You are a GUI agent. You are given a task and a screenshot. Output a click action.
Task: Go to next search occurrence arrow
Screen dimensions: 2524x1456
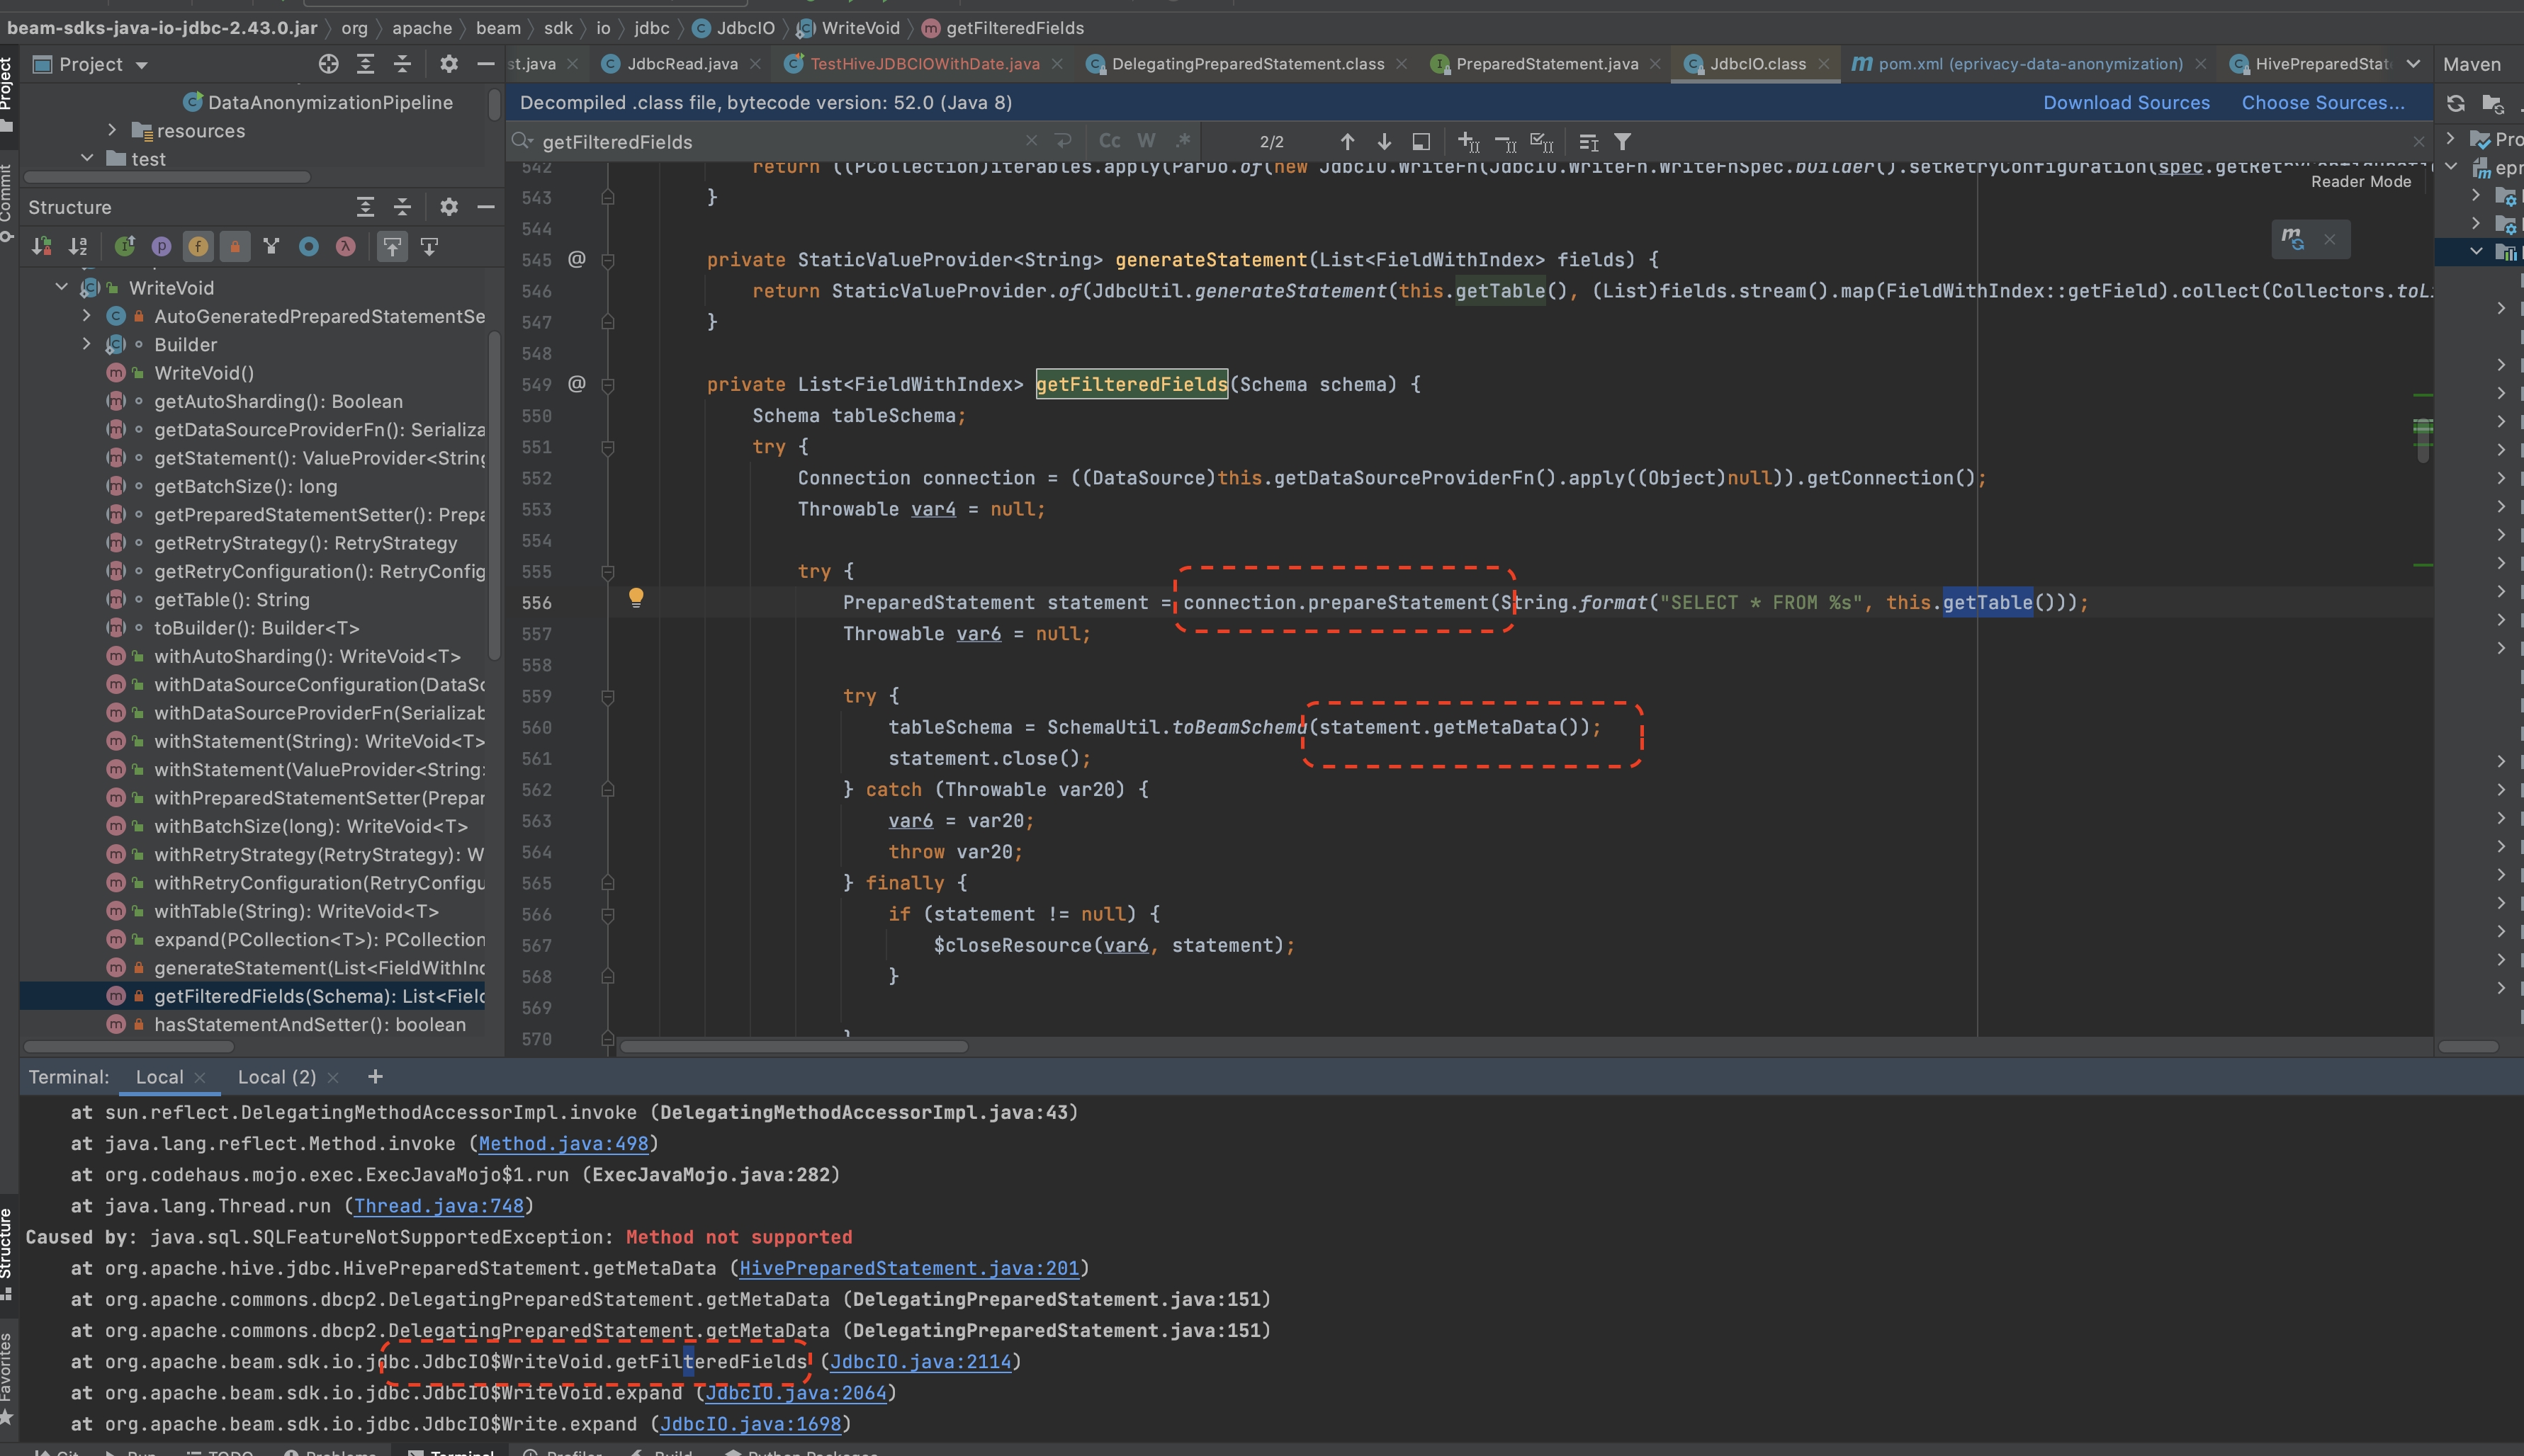(x=1385, y=141)
